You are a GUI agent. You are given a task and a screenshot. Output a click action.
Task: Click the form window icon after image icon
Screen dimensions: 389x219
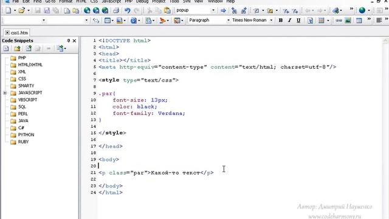tap(359, 20)
